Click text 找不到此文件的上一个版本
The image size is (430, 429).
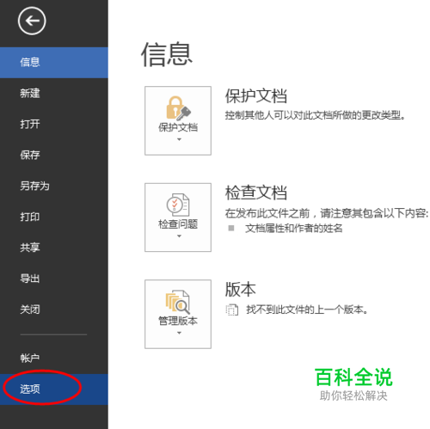[x=307, y=309]
